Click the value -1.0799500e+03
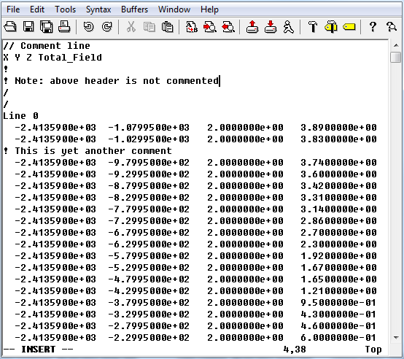Viewport: 404px width, 359px height. [149, 127]
